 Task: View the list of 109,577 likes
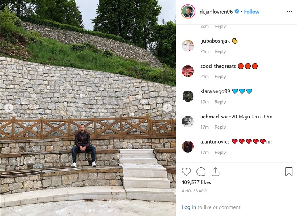pyautogui.click(x=196, y=182)
